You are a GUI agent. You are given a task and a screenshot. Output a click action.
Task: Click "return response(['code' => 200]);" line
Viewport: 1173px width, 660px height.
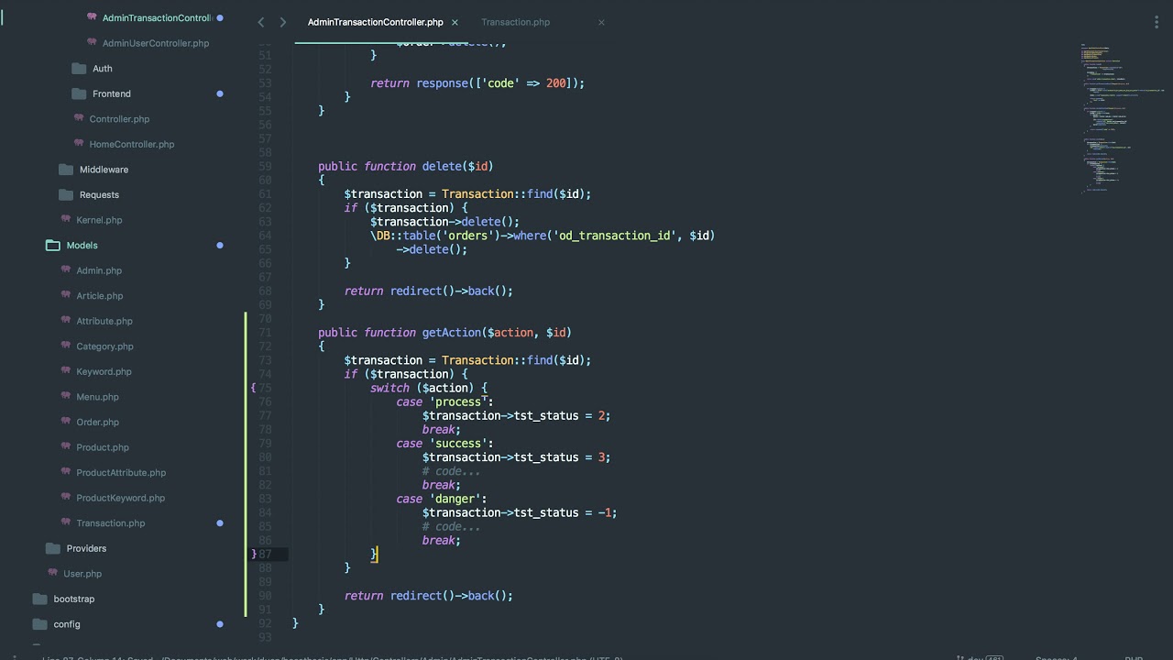point(477,83)
